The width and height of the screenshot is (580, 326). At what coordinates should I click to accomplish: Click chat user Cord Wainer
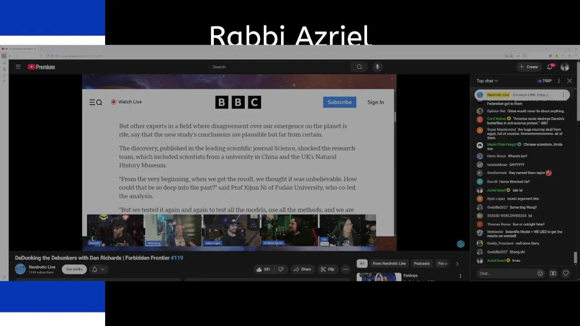(497, 119)
